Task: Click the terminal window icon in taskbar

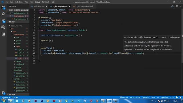Action: [116, 101]
